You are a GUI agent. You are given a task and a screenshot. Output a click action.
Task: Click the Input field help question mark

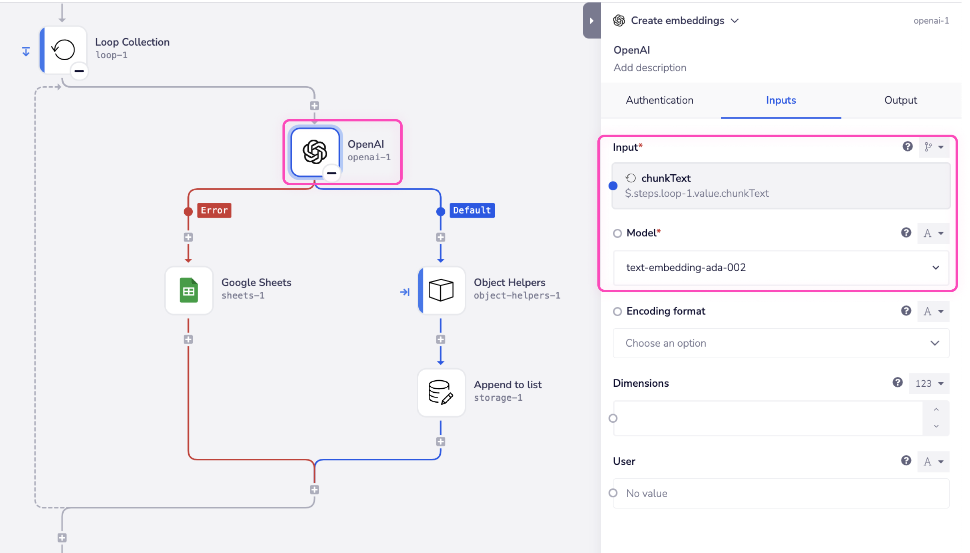click(x=907, y=147)
